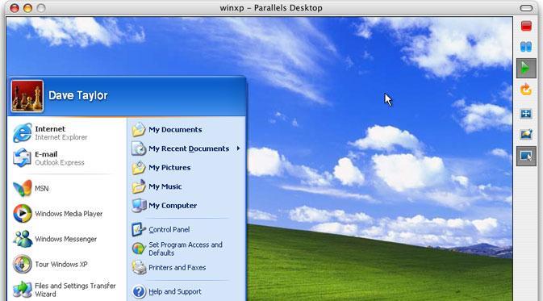Click the My Documents folder icon
This screenshot has width=543, height=301.
pos(139,130)
